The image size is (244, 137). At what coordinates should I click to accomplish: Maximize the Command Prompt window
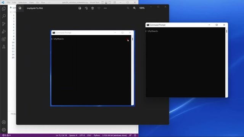(217, 25)
